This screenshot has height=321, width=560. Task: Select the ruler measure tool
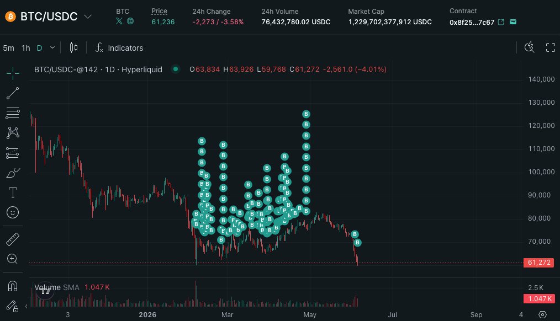pos(13,239)
